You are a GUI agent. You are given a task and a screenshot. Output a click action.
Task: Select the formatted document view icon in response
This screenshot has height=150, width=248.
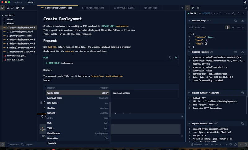228,27
